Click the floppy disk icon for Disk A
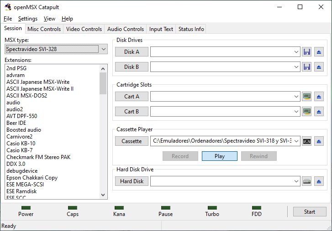Screen dimensions: 332x231 pos(307,52)
